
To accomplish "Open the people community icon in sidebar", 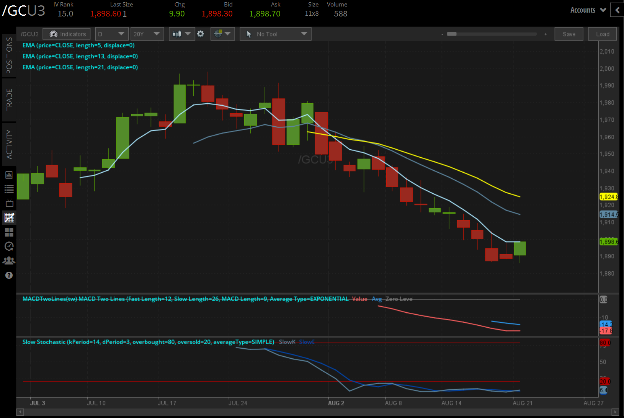I will pos(9,261).
